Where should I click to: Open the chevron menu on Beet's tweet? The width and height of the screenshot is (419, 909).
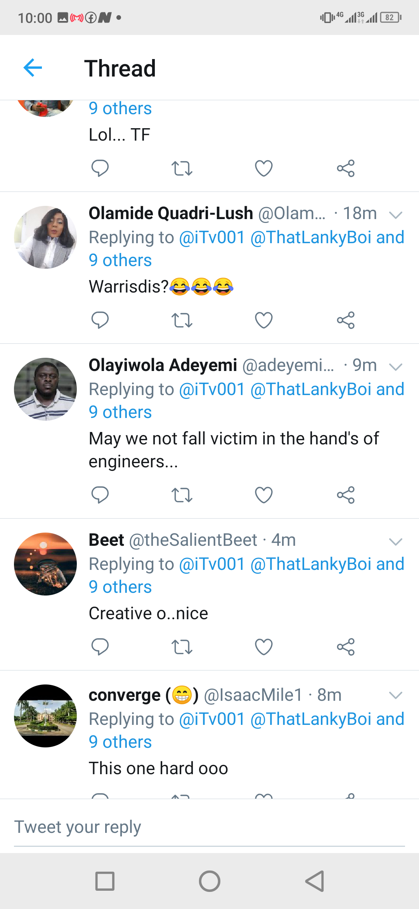pyautogui.click(x=395, y=542)
